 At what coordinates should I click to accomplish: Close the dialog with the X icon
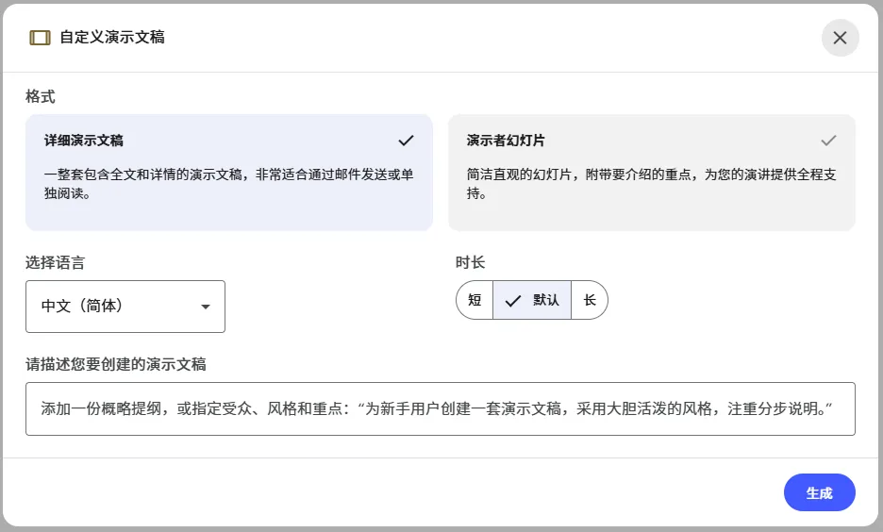tap(840, 38)
